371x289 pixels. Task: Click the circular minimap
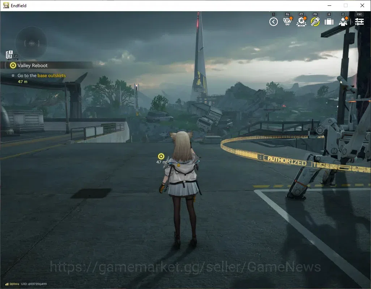click(31, 43)
